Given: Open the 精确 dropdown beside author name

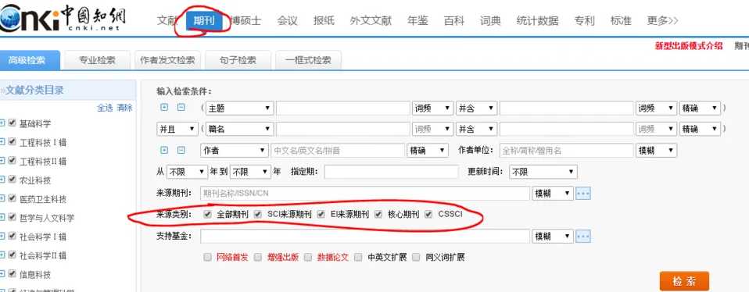Looking at the screenshot, I should coord(428,150).
